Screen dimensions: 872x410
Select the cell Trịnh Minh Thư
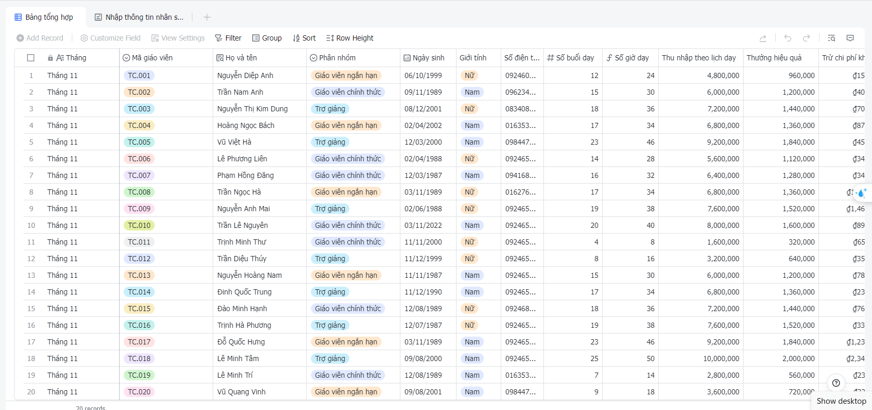(x=259, y=242)
